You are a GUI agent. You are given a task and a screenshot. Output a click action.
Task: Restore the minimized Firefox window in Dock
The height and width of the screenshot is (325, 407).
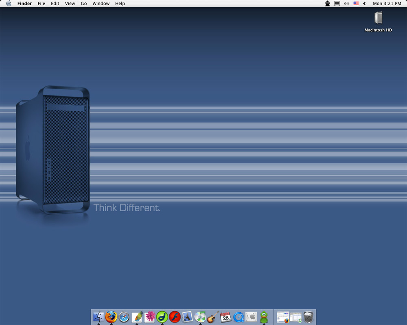coord(283,317)
